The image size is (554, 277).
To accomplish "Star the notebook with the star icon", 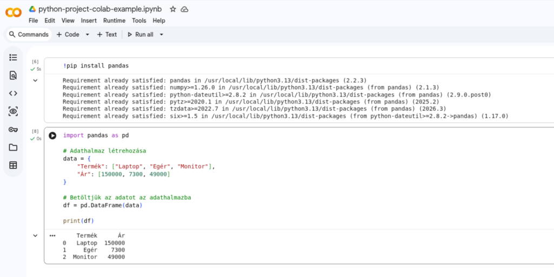I will pos(173,9).
